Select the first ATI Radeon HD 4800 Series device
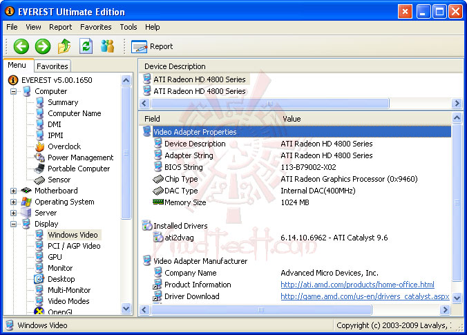This screenshot has height=335, width=467. click(x=199, y=79)
